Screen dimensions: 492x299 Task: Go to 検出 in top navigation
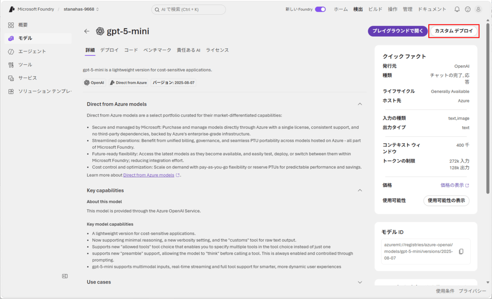coord(358,9)
